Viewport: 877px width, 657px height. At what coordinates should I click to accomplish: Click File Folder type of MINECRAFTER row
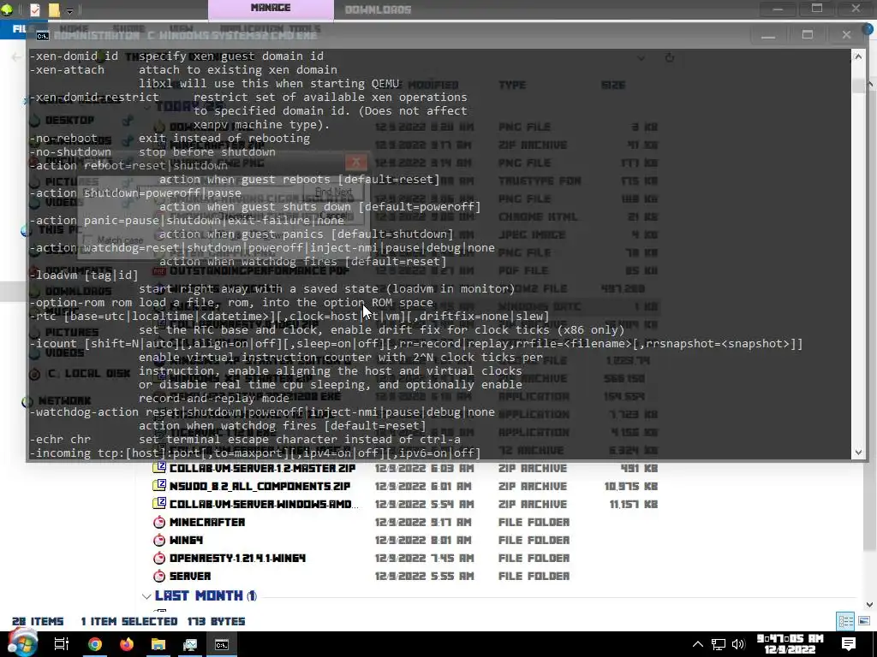(534, 522)
